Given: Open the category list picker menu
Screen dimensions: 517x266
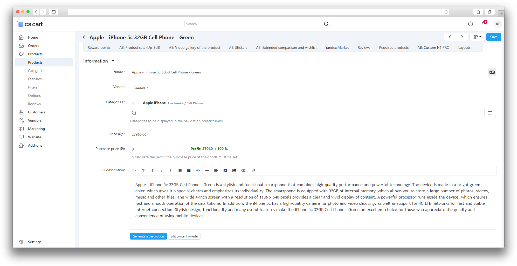Looking at the screenshot, I should (x=490, y=113).
